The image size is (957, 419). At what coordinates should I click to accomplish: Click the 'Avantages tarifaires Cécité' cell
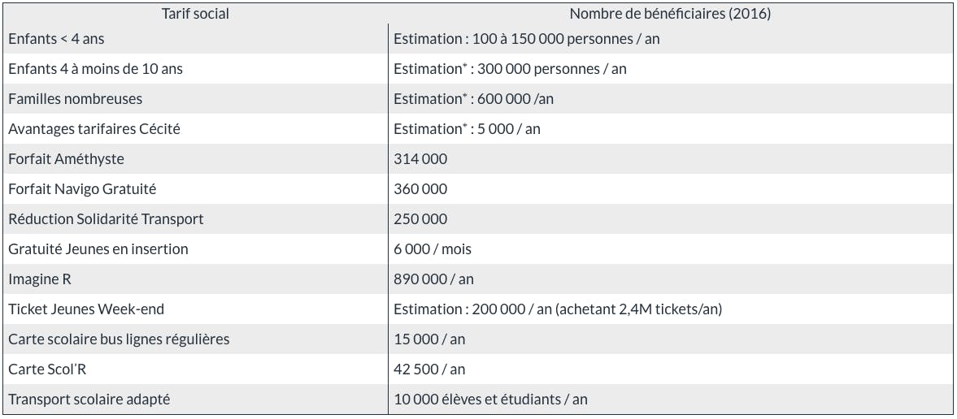195,128
